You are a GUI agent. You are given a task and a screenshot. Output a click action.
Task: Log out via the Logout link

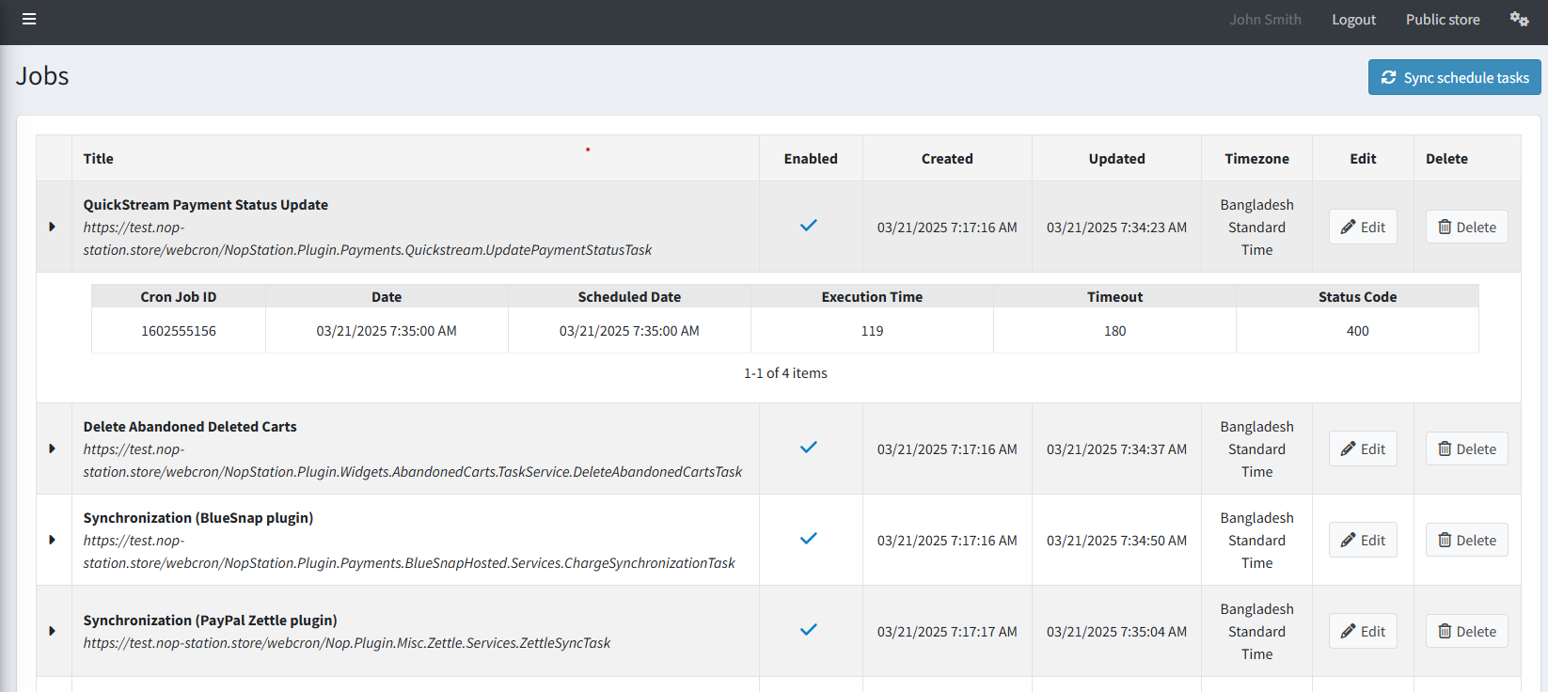tap(1353, 20)
